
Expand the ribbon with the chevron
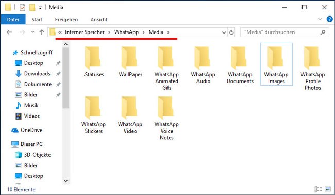[320, 19]
